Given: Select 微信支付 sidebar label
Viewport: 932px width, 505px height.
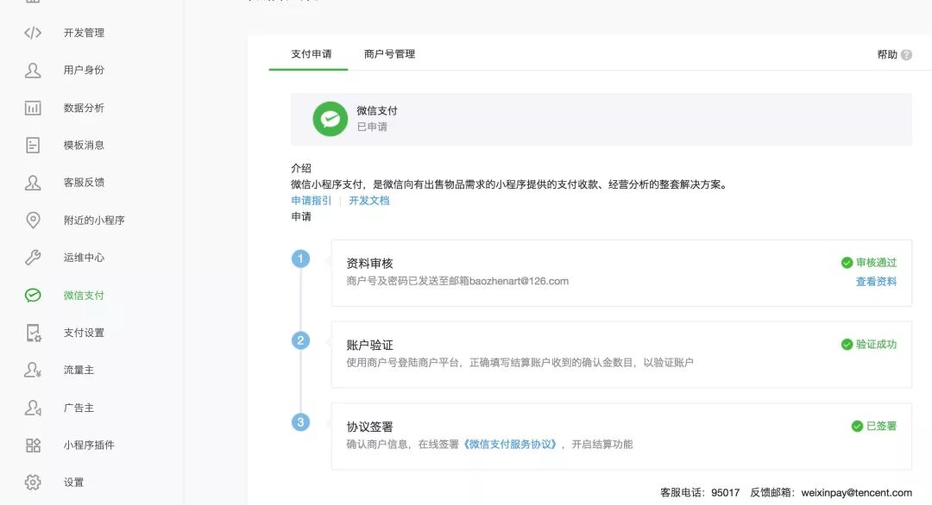Looking at the screenshot, I should 84,295.
